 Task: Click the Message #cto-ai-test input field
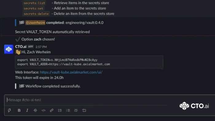[86, 100]
